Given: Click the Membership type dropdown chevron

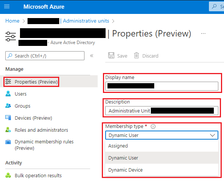Looking at the screenshot, I should 212,135.
